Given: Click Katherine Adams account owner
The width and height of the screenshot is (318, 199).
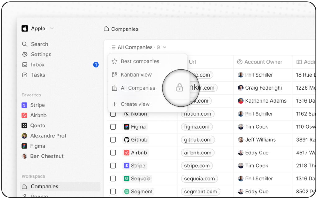Looking at the screenshot, I should (262, 101).
